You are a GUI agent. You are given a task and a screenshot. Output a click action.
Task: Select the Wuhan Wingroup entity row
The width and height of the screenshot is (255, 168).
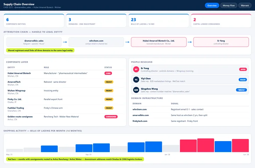pyautogui.click(x=65, y=92)
